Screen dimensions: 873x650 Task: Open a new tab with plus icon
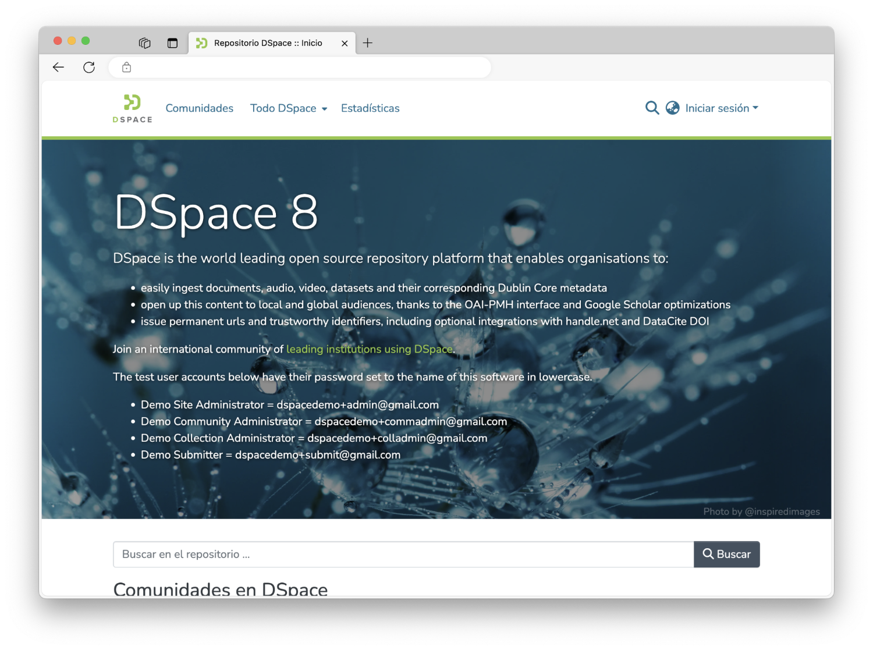pos(368,43)
